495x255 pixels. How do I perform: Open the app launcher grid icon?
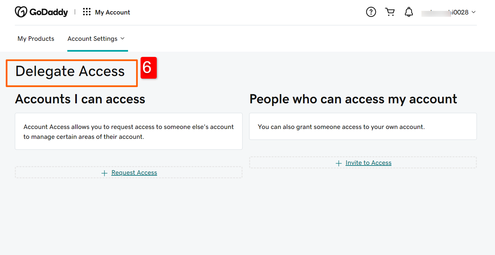click(x=86, y=12)
